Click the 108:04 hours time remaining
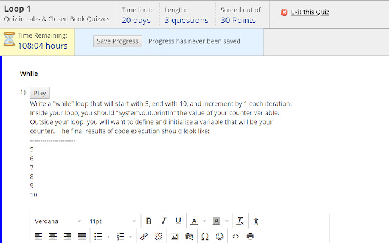Viewport: 389px width, 243px height. click(x=43, y=46)
